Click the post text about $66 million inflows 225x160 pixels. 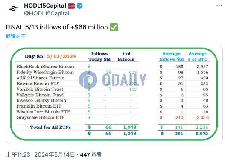point(57,27)
